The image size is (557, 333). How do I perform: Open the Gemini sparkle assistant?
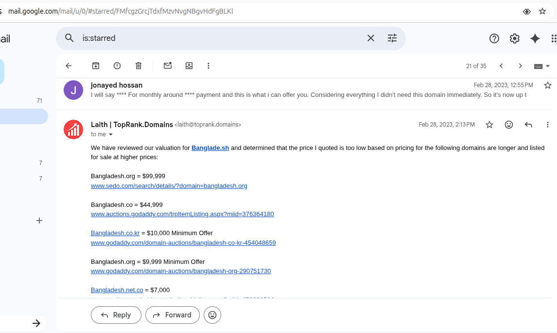535,38
